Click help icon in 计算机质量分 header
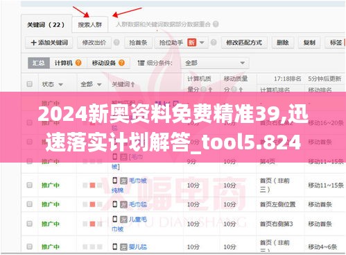Viewport: 346px width, 255px height. tap(203, 90)
